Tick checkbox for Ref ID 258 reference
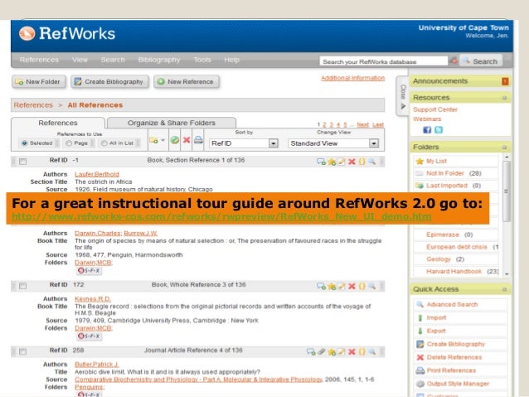This screenshot has height=397, width=529. (22, 351)
